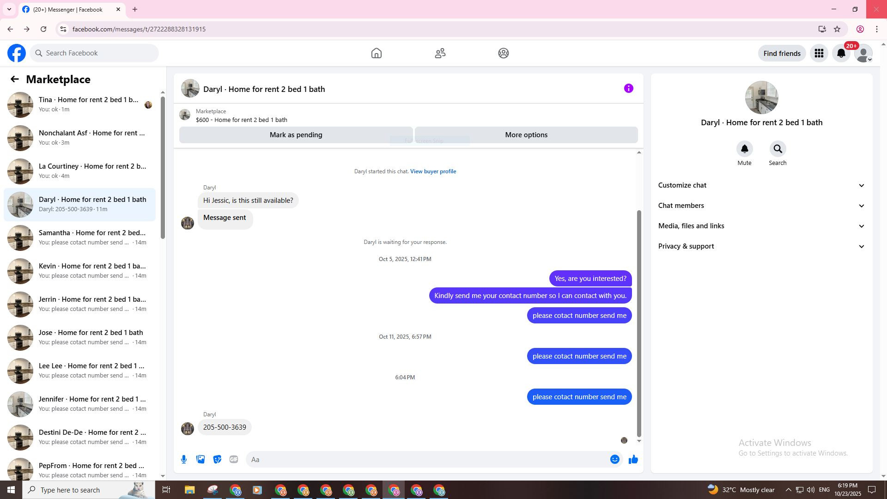Open the emoji picker in message box
The width and height of the screenshot is (887, 499).
(614, 459)
